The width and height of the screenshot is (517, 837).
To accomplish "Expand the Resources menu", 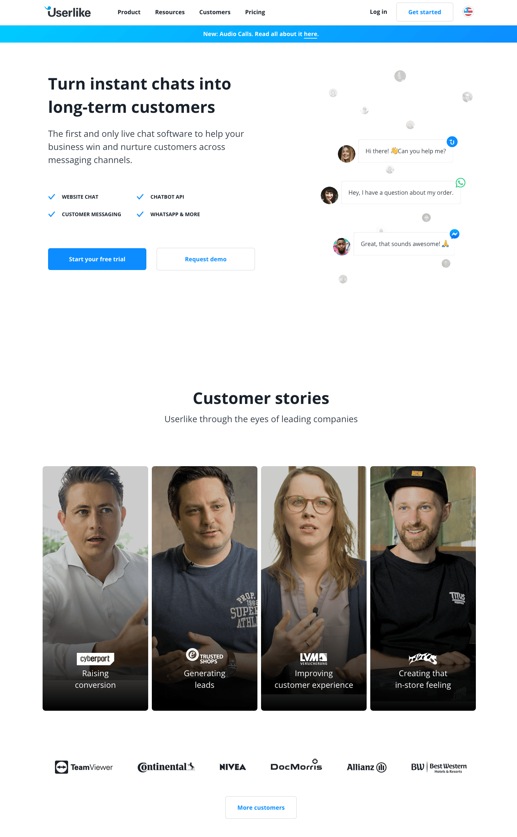I will point(170,12).
